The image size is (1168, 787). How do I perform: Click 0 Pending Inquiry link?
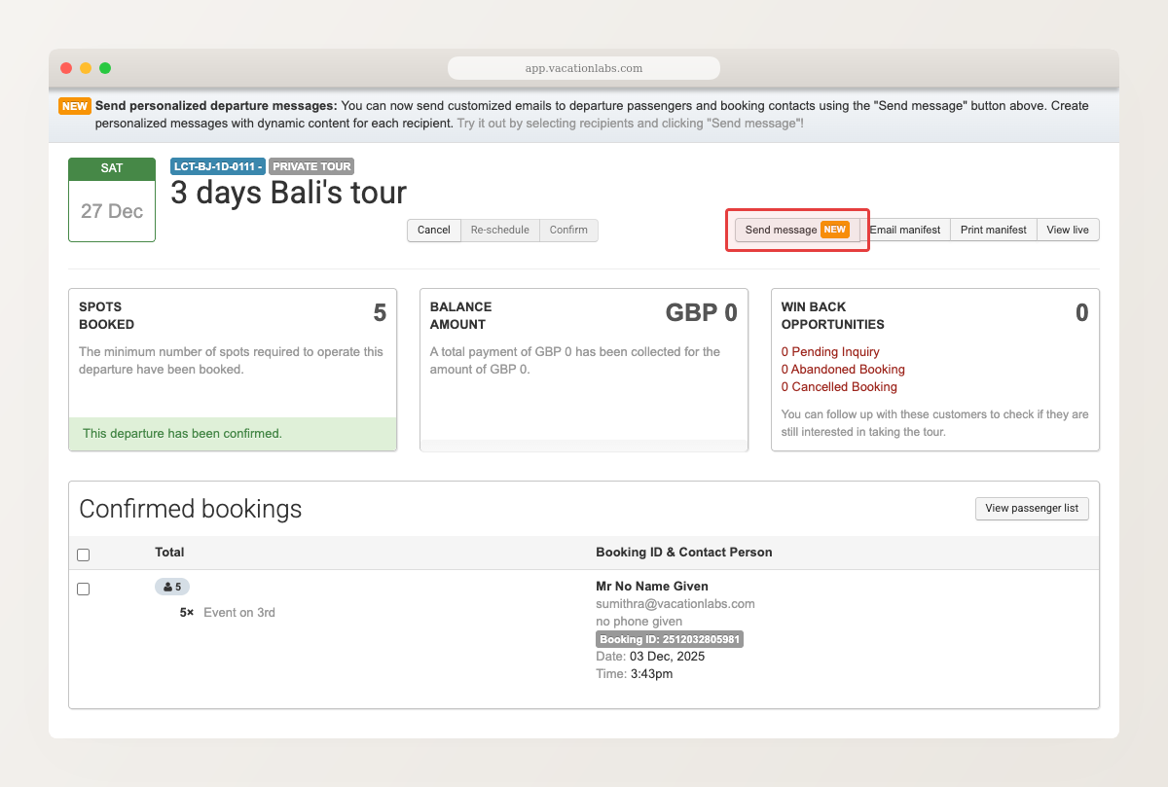830,352
